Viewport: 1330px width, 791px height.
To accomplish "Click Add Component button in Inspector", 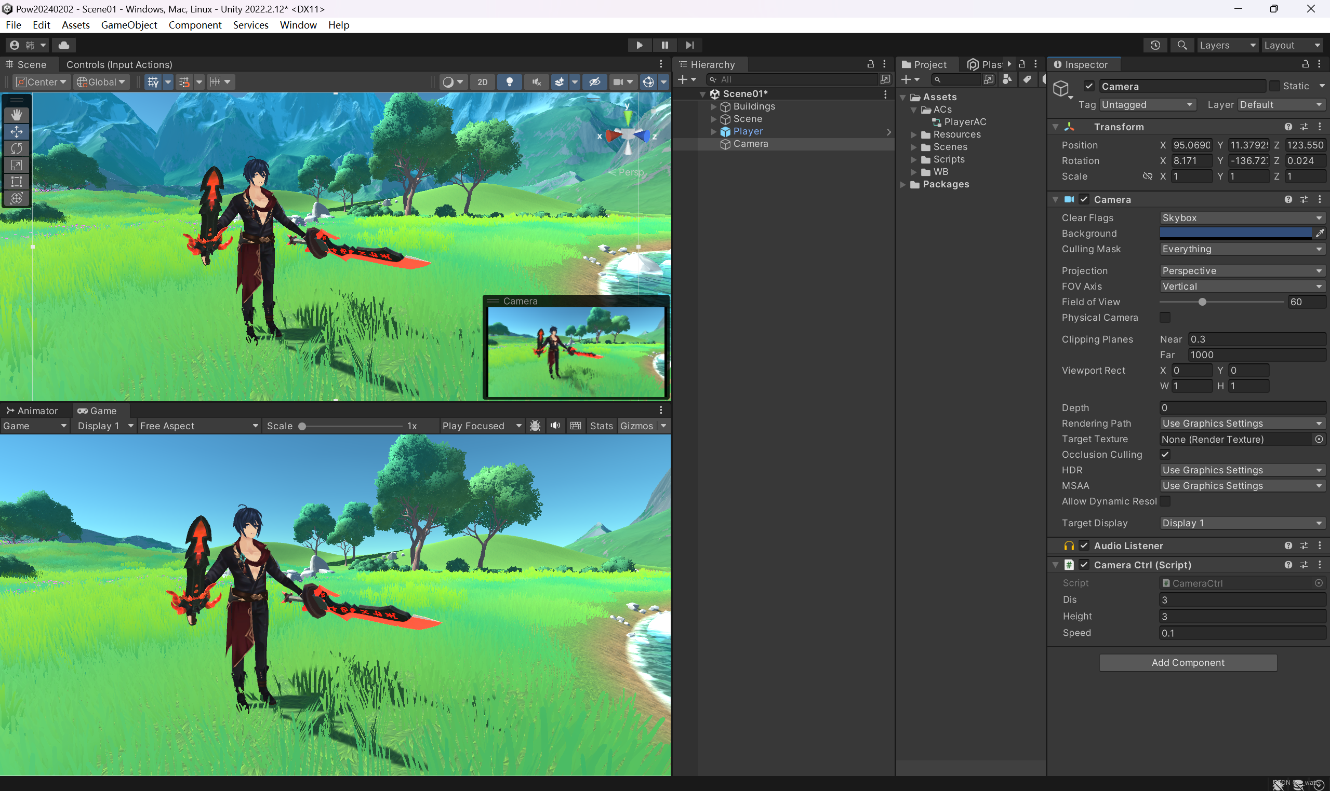I will tap(1188, 662).
